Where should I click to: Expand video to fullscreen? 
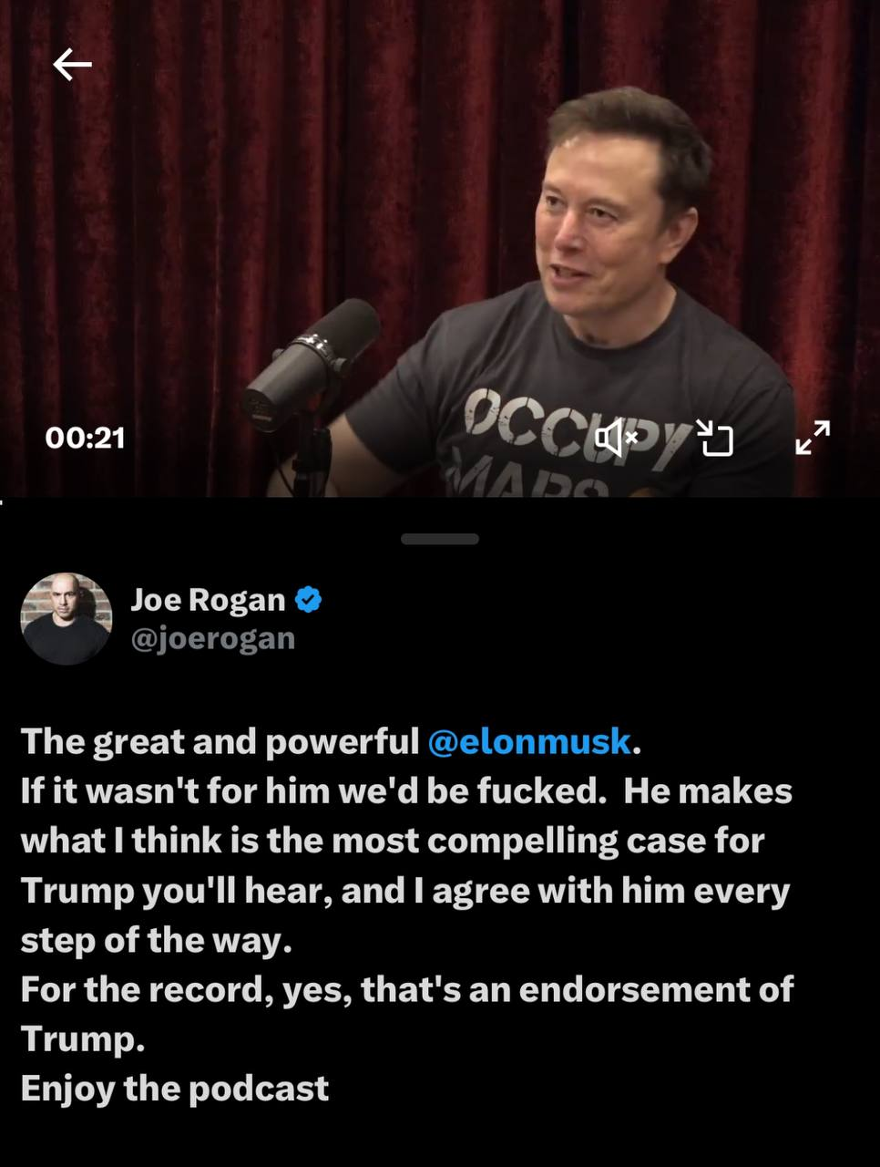click(x=813, y=438)
